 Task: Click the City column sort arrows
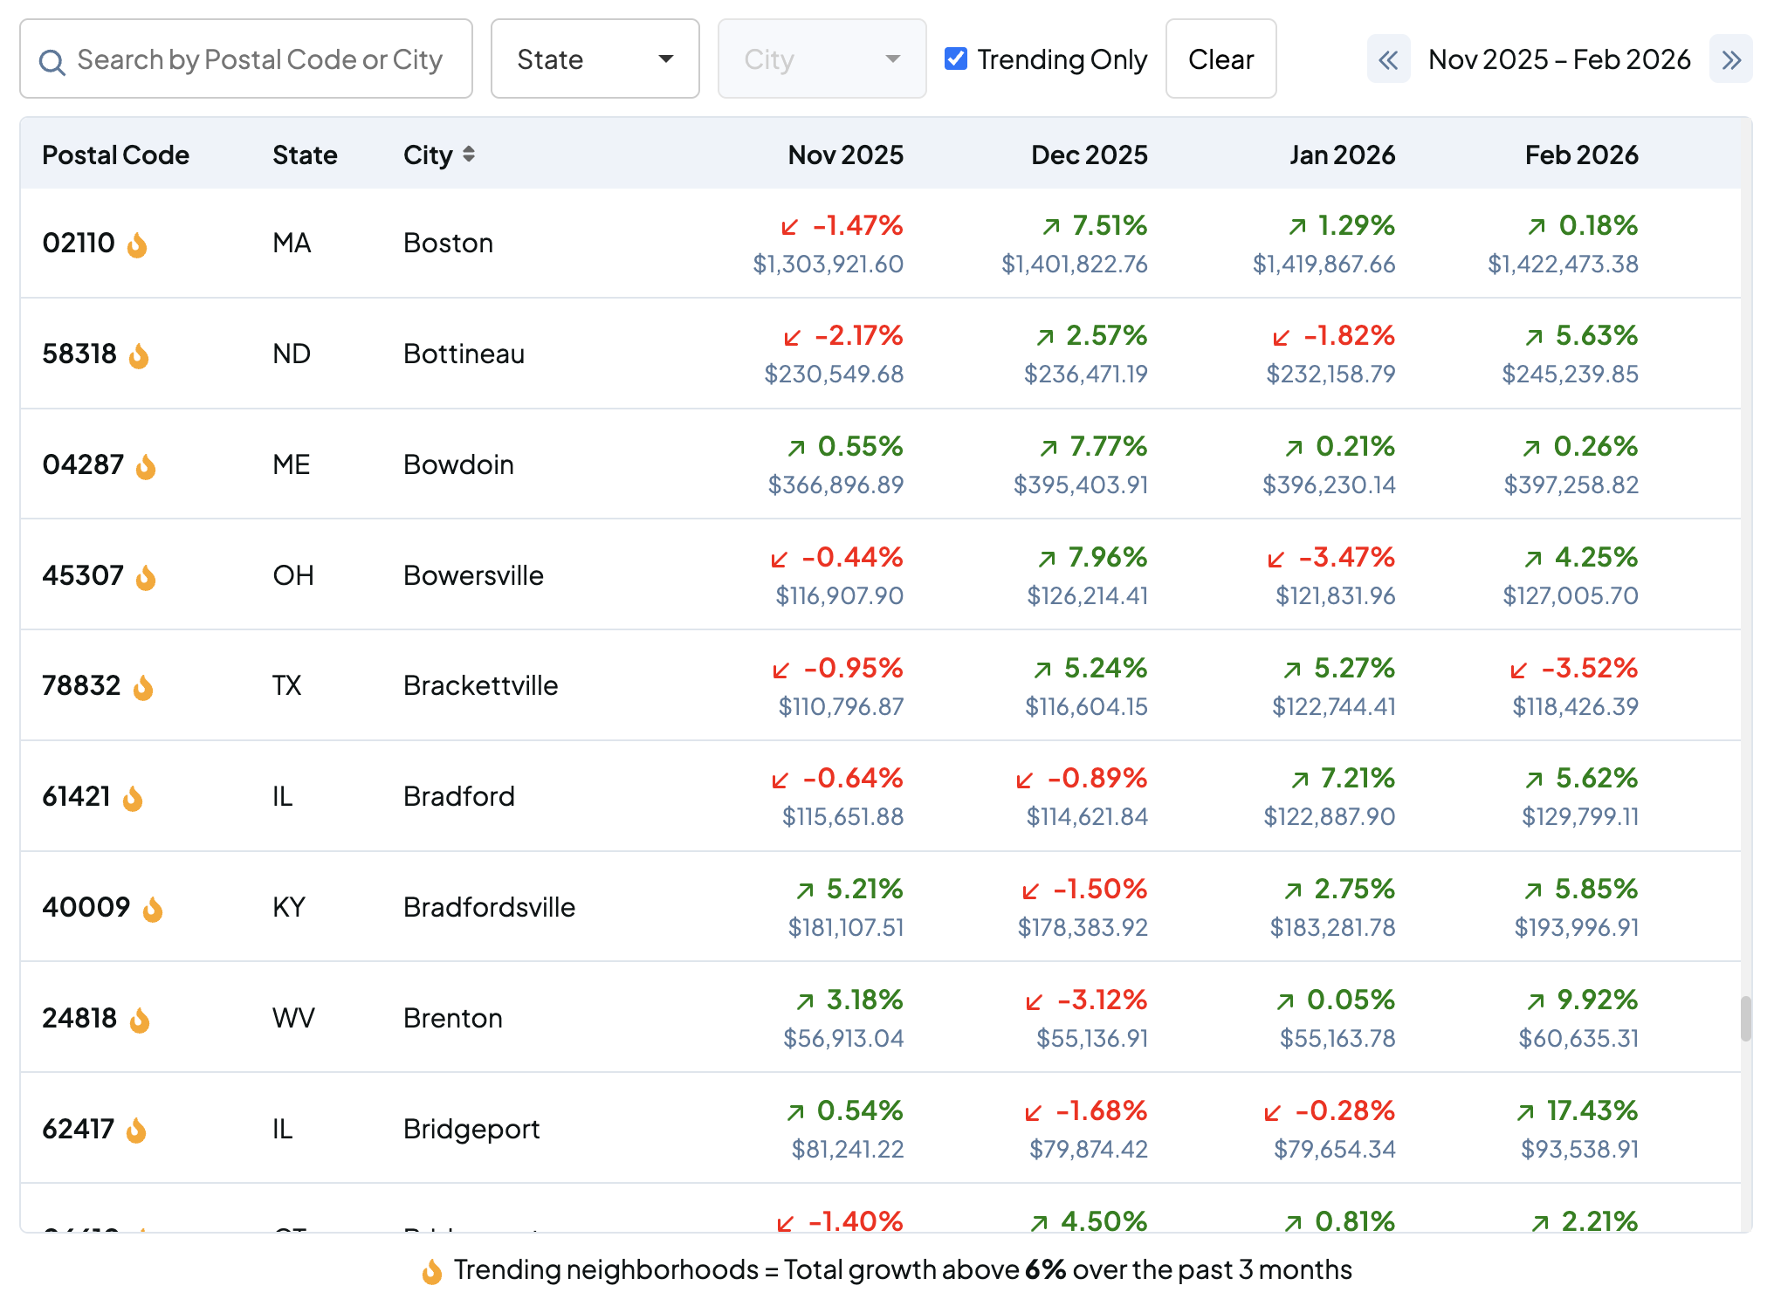coord(469,155)
